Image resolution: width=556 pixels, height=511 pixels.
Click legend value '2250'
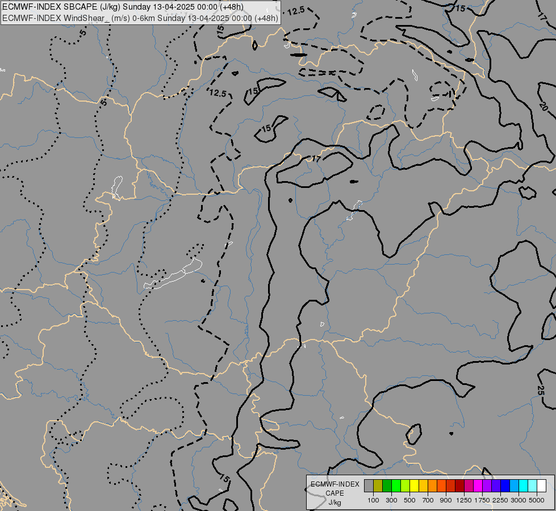[x=500, y=500]
